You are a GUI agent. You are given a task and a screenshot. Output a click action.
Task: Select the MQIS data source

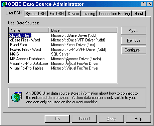14,54
